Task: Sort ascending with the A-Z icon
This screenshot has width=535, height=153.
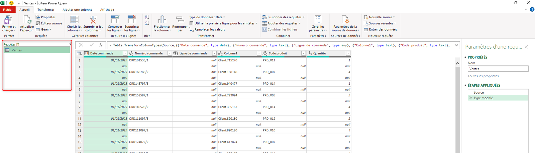Action: click(x=147, y=17)
